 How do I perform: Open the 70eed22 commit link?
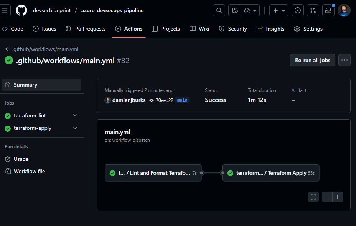[x=164, y=100]
